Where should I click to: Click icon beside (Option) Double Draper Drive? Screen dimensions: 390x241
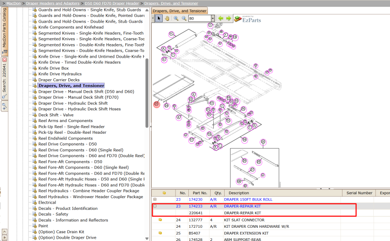[x=35, y=237]
